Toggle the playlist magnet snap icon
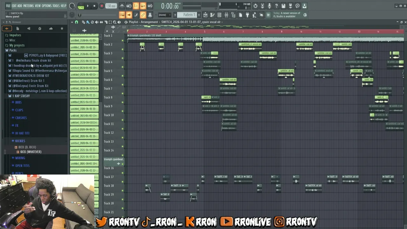Viewport: 407px width, 229px height. [76, 22]
